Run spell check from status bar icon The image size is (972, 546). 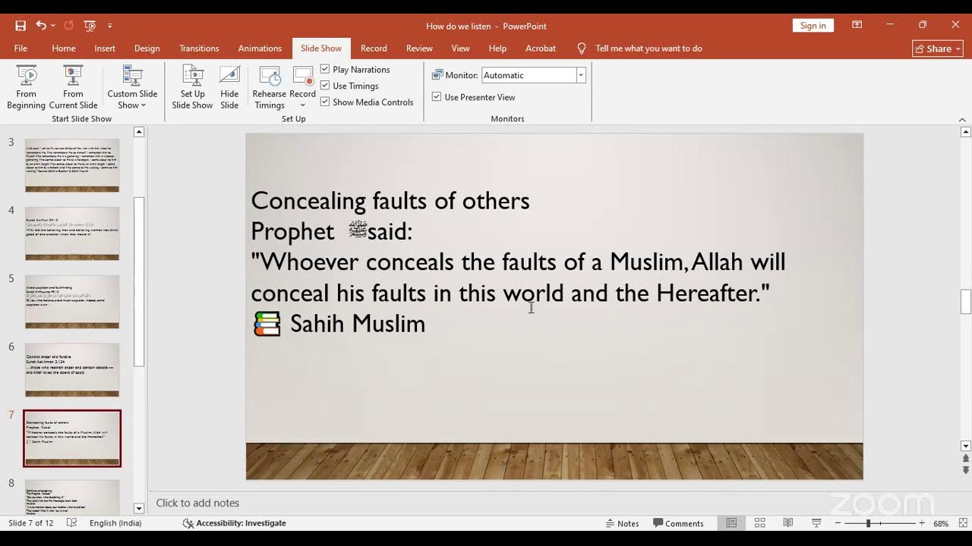[71, 523]
